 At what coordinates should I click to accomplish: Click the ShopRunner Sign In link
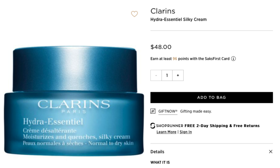pos(186,132)
